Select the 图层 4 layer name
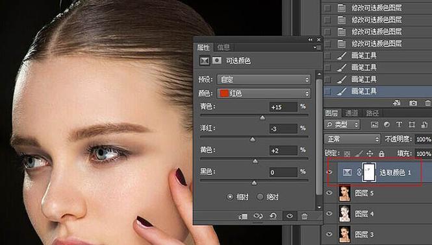Viewport: 432px width, 245px height. pos(364,214)
